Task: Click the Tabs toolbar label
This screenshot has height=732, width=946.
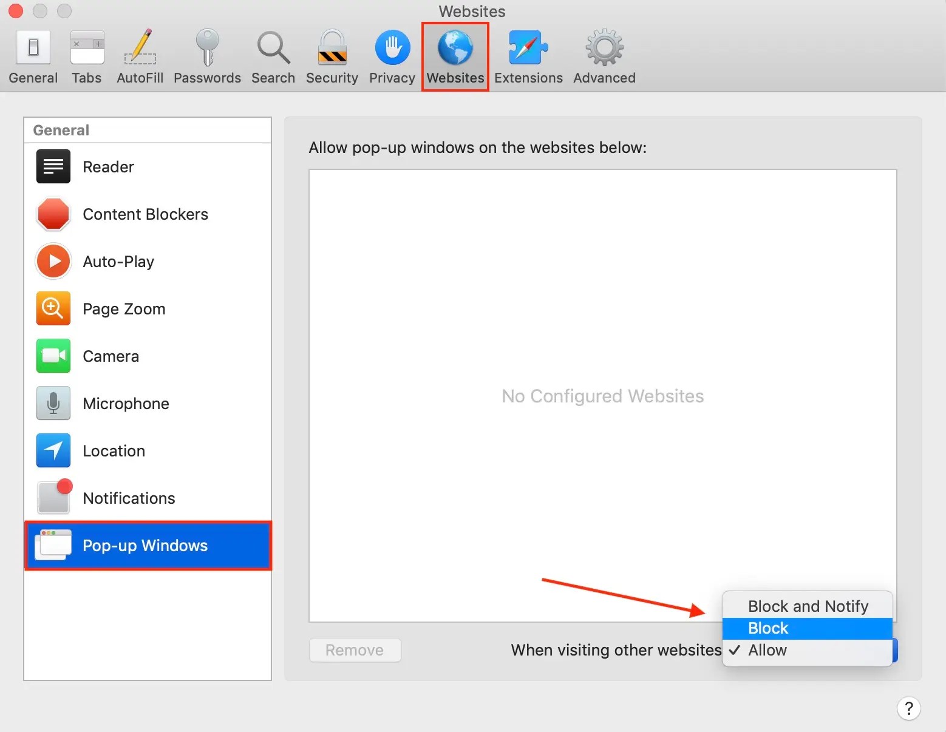Action: [87, 78]
